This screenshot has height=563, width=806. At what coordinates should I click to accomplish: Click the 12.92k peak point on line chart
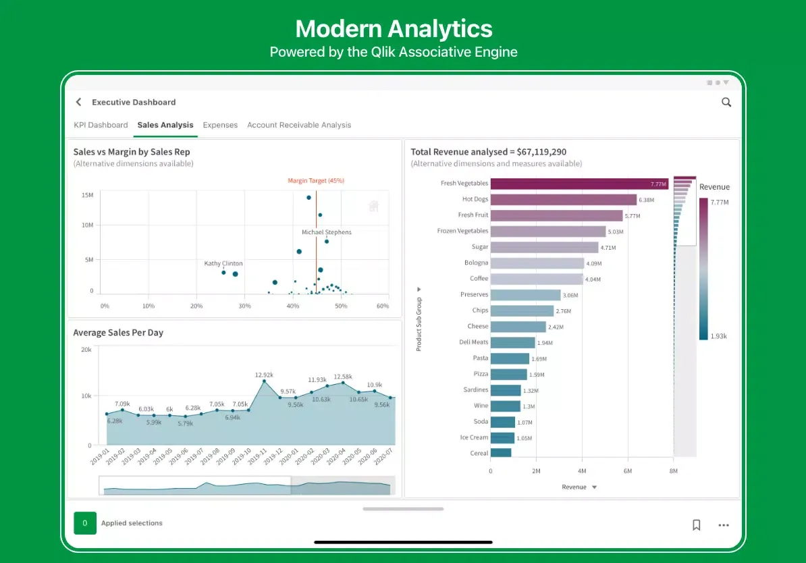pos(264,382)
